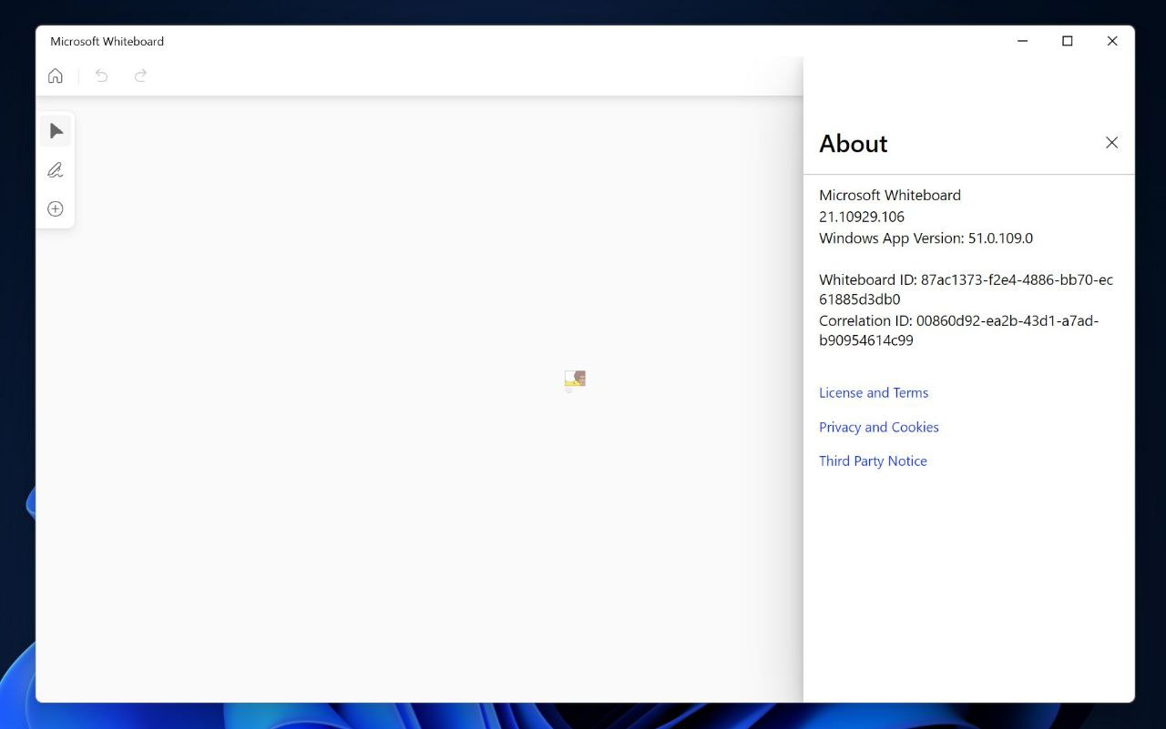Click the About heading
Viewport: 1166px width, 729px height.
853,144
